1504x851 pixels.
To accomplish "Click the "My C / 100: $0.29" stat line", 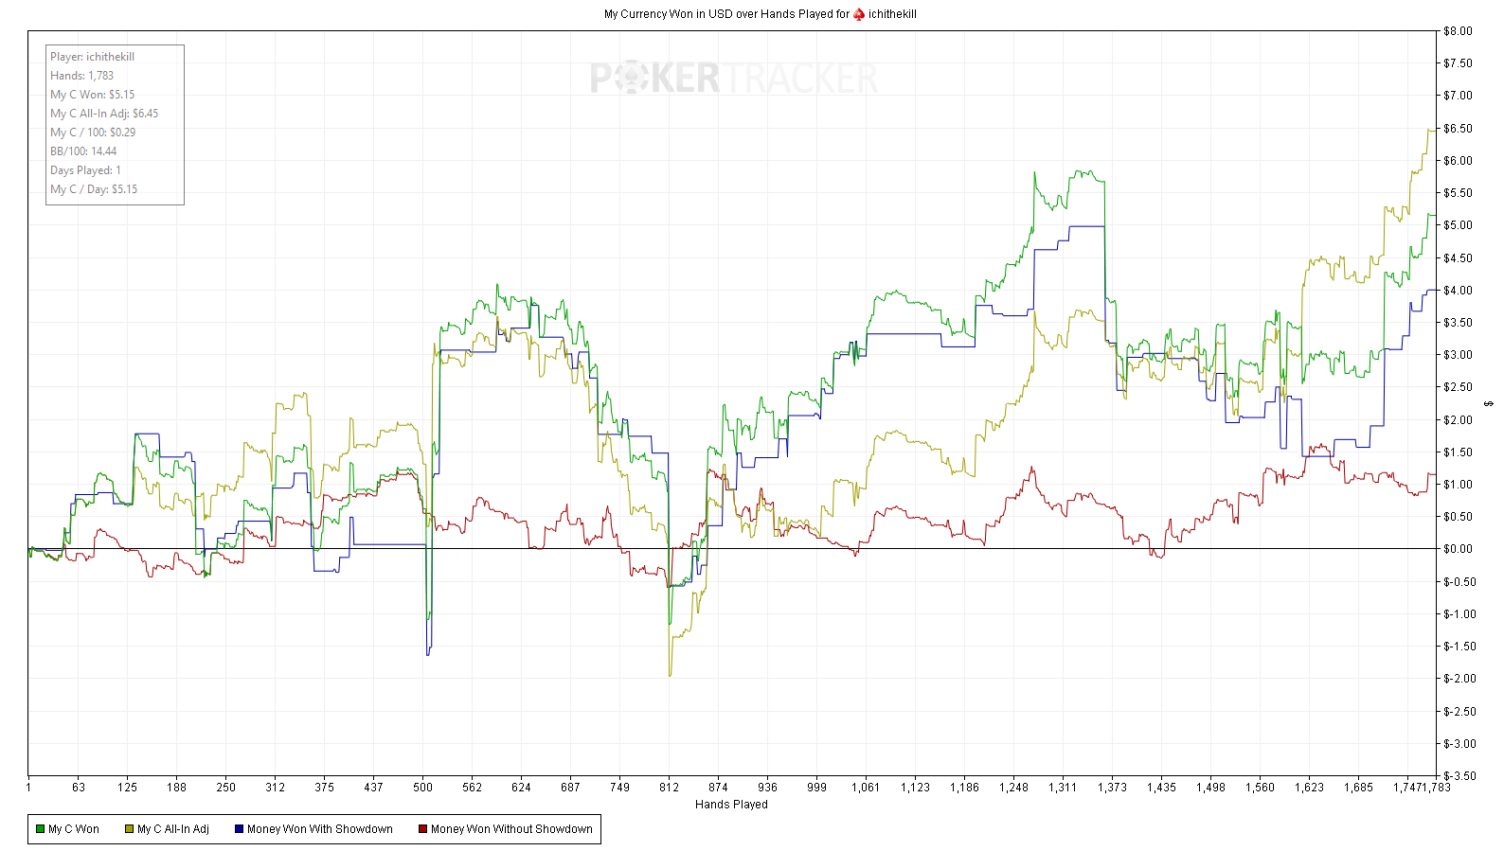I will [x=93, y=133].
